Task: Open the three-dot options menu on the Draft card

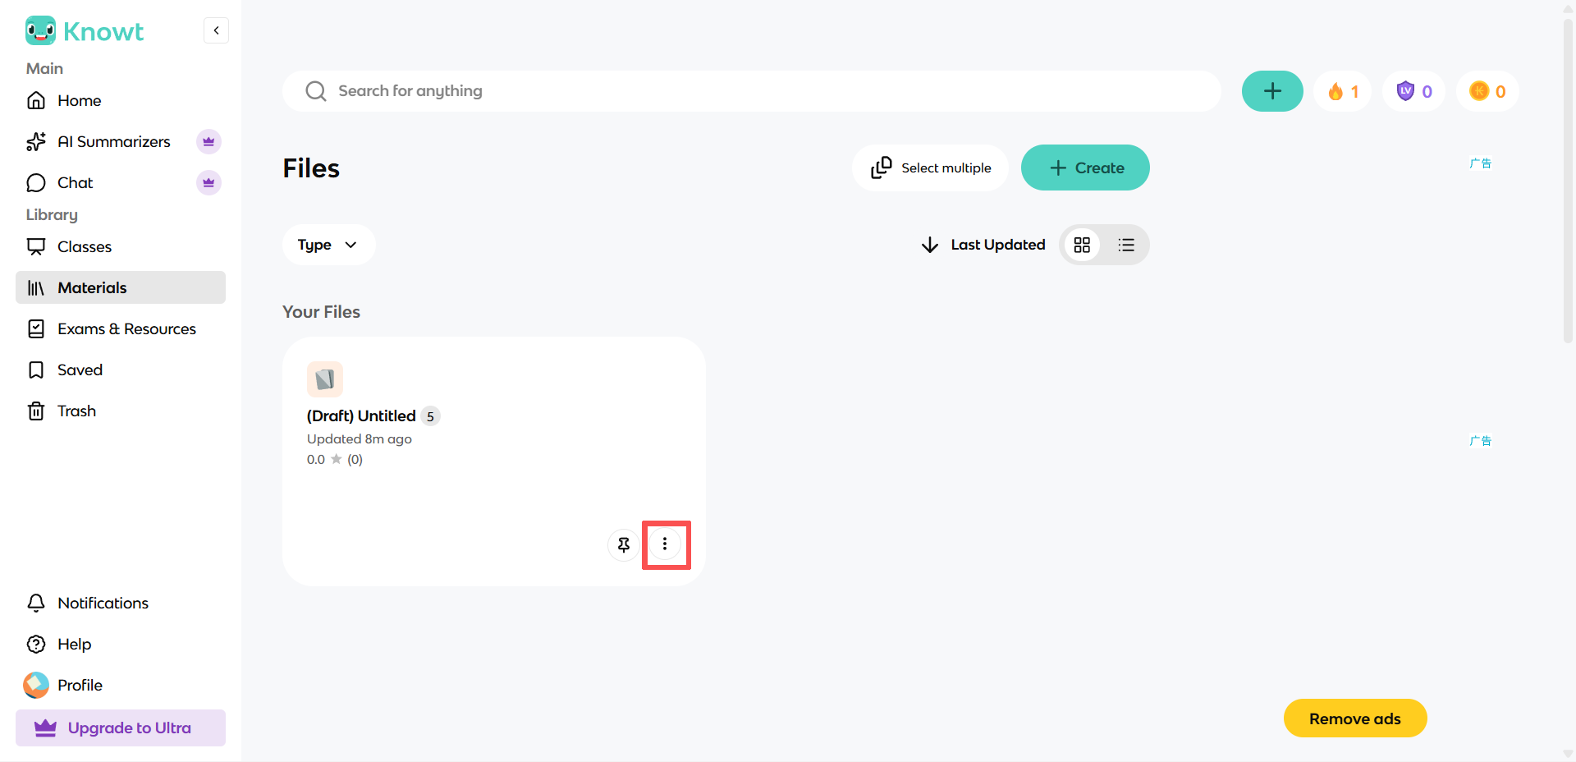Action: (x=665, y=544)
